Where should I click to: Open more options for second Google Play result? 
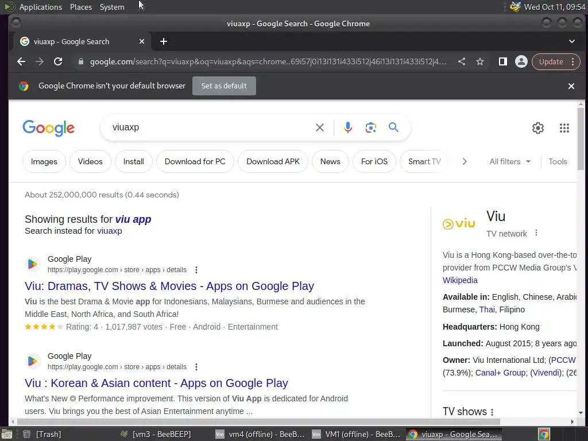pos(196,367)
